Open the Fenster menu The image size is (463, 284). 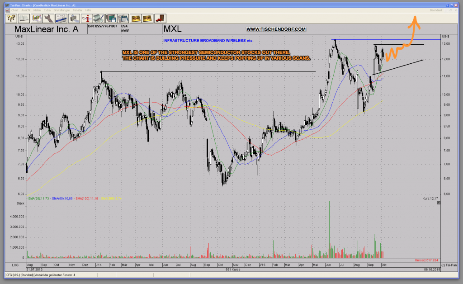[x=77, y=10]
